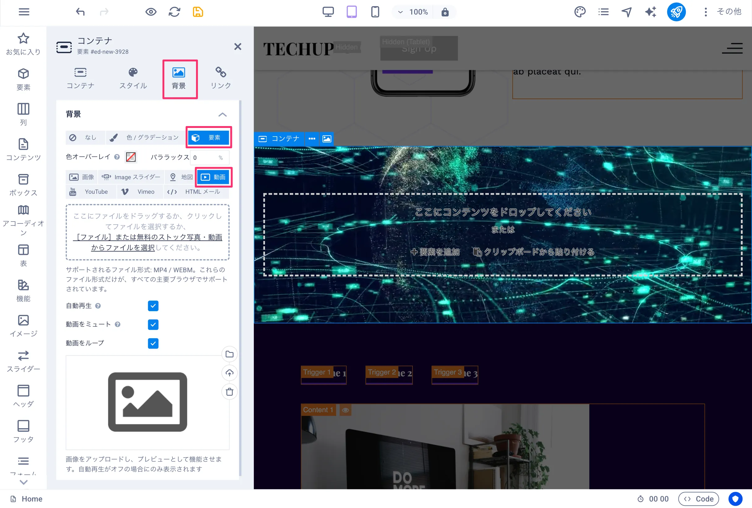Select YouTube background type
Viewport: 752px width, 508px height.
(x=91, y=192)
